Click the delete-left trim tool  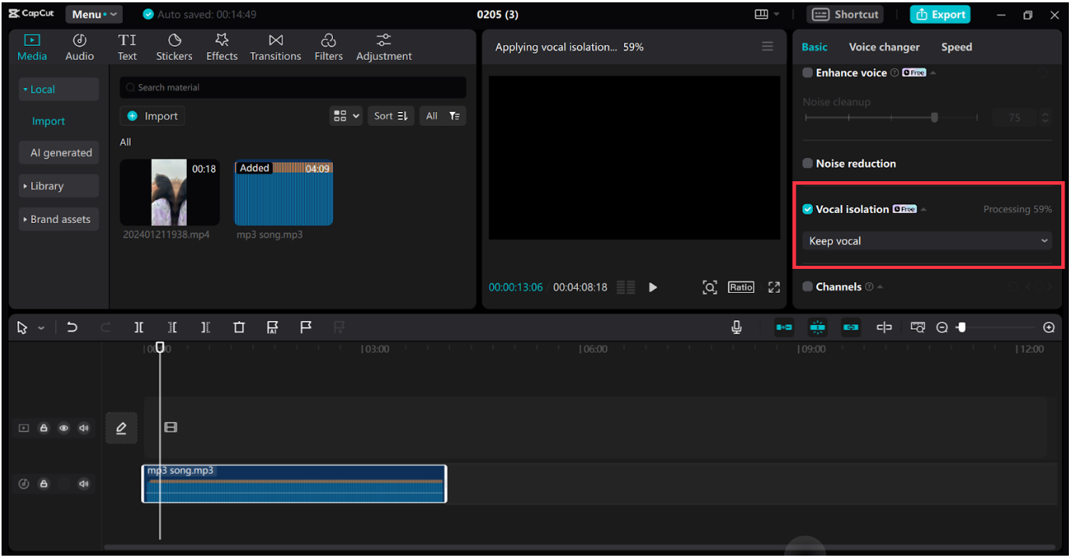tap(172, 328)
